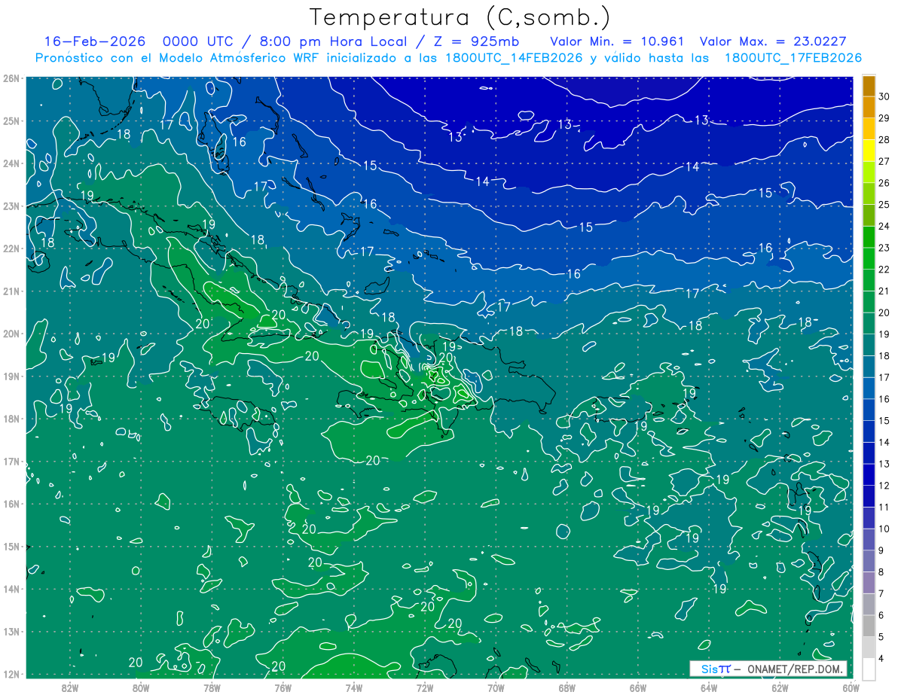Click the white legend band below 4

click(x=869, y=669)
